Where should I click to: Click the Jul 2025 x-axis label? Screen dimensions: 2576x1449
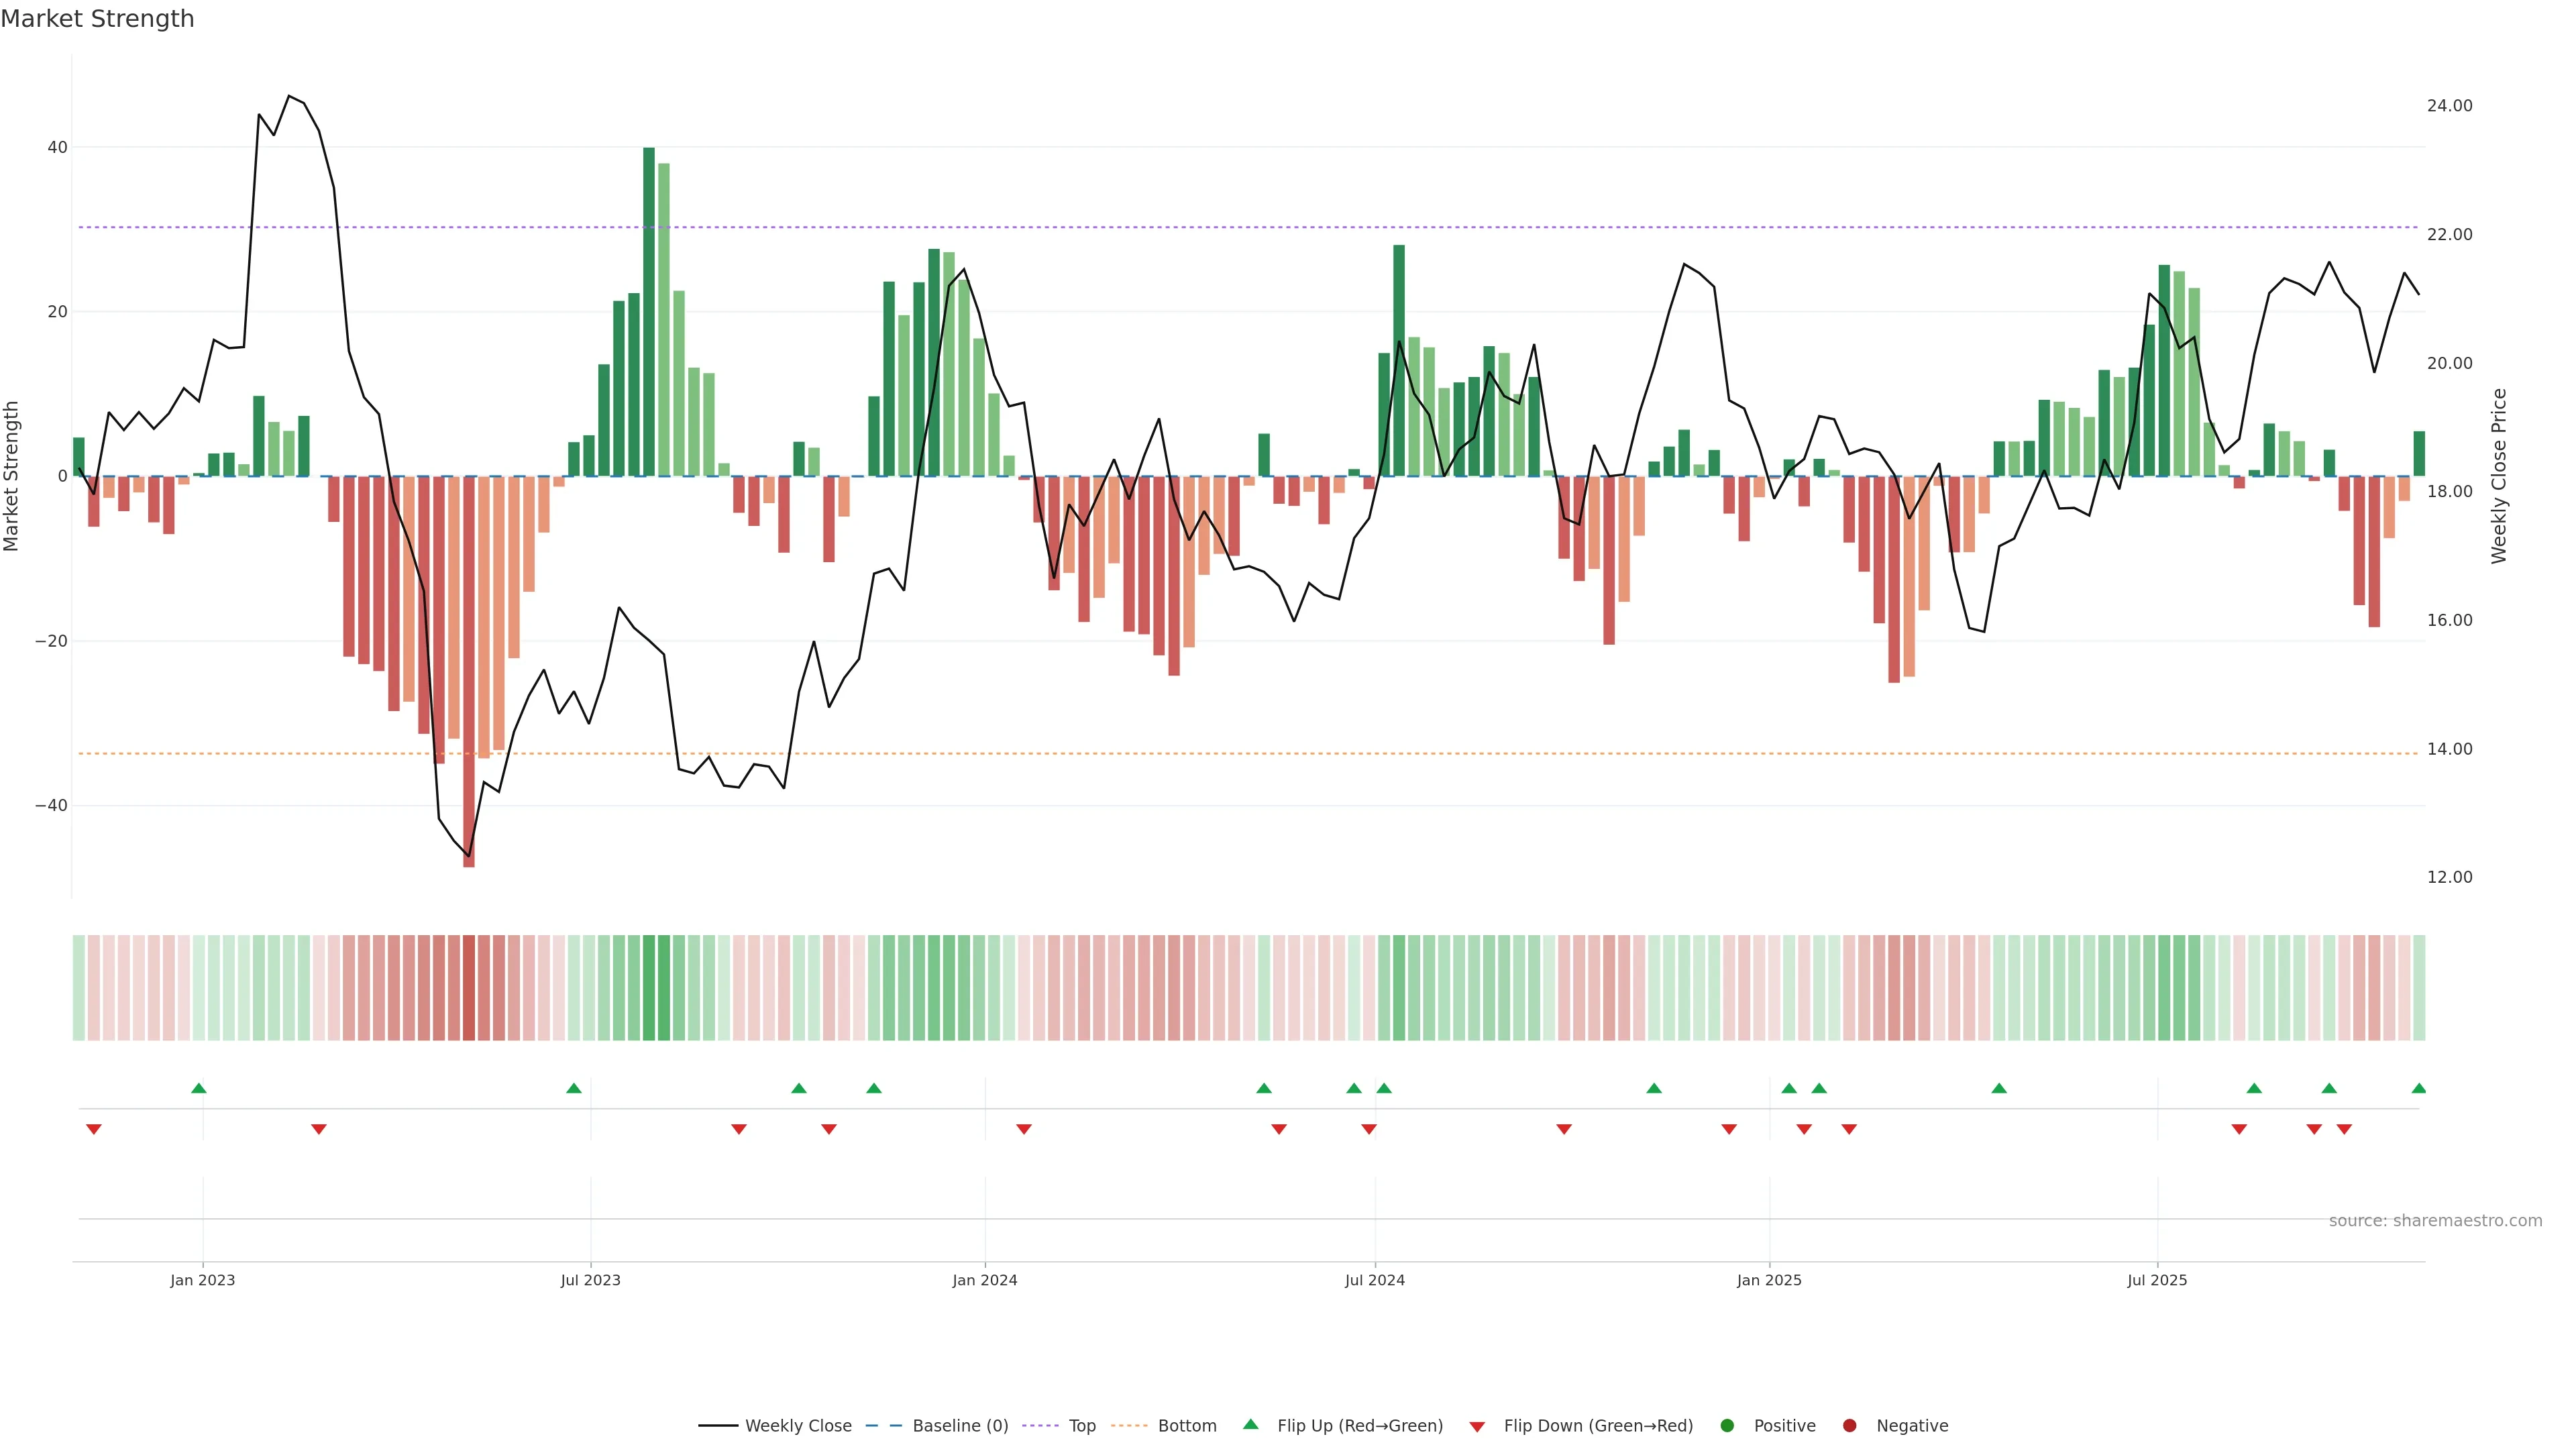pos(2156,1280)
